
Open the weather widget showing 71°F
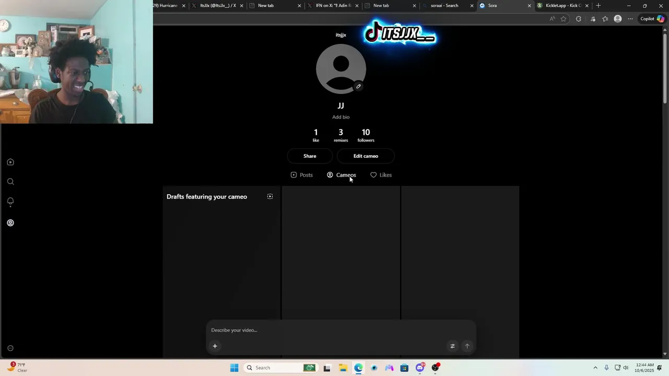(16, 367)
